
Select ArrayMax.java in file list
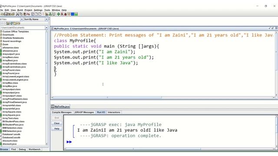10,86
